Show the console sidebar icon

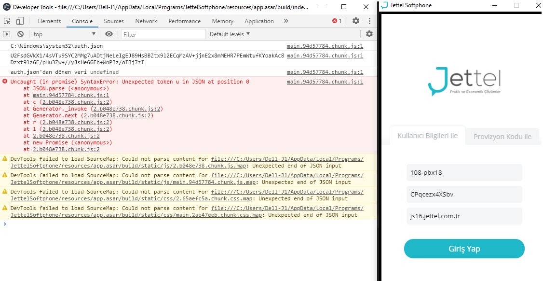(x=7, y=34)
